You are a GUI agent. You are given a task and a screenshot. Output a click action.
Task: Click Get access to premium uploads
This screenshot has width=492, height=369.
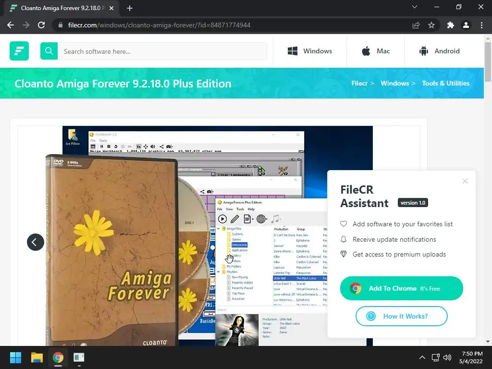[x=399, y=254]
